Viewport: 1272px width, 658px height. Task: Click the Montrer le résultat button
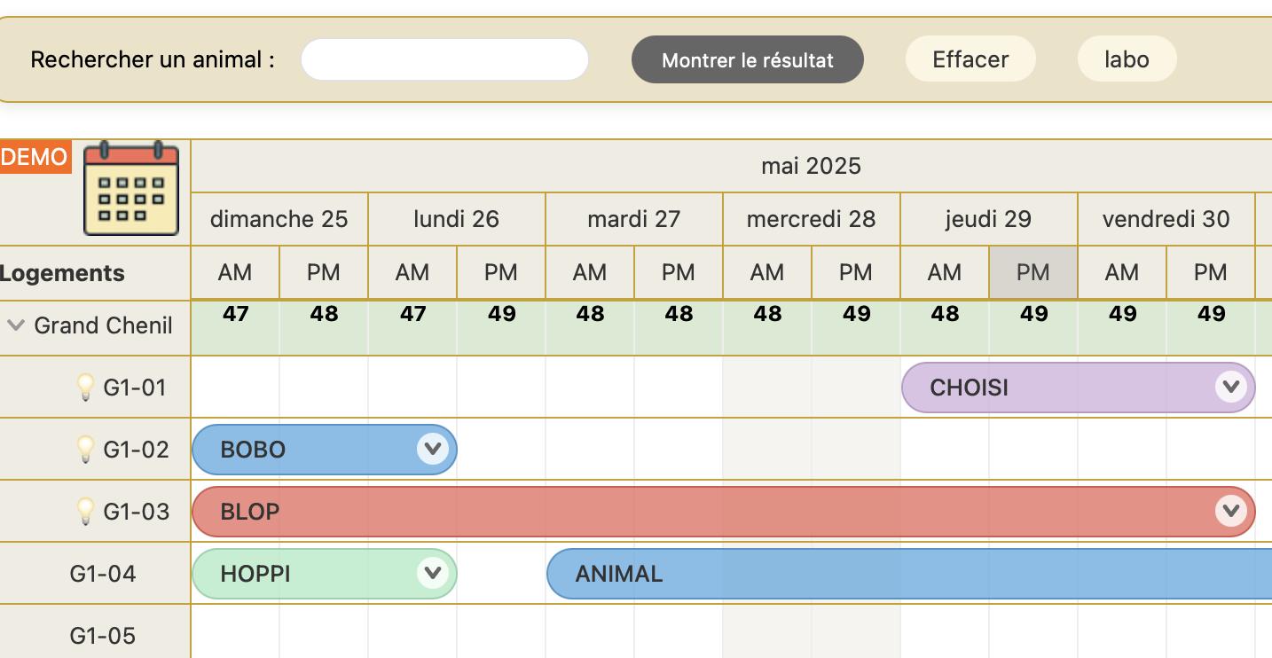tap(748, 59)
